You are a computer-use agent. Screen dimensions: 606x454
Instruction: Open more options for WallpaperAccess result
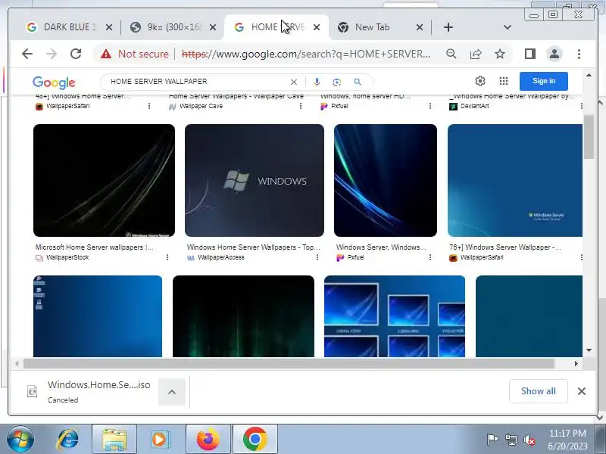317,257
